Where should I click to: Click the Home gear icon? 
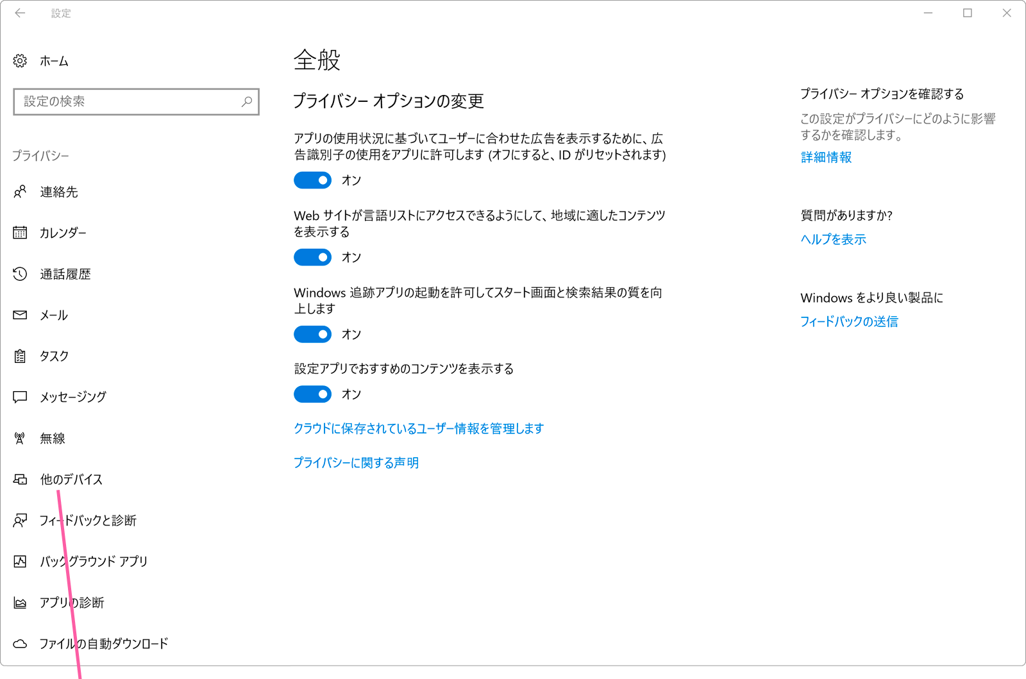[20, 61]
